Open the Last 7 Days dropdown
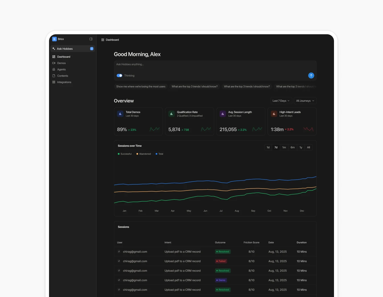383x297 pixels. coord(281,101)
